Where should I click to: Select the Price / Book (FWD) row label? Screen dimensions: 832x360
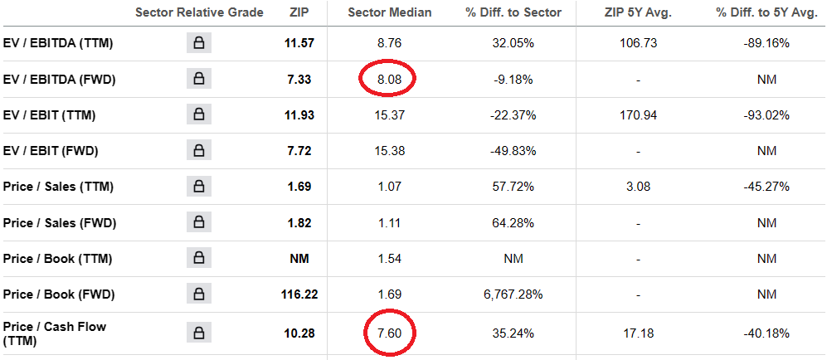point(57,294)
